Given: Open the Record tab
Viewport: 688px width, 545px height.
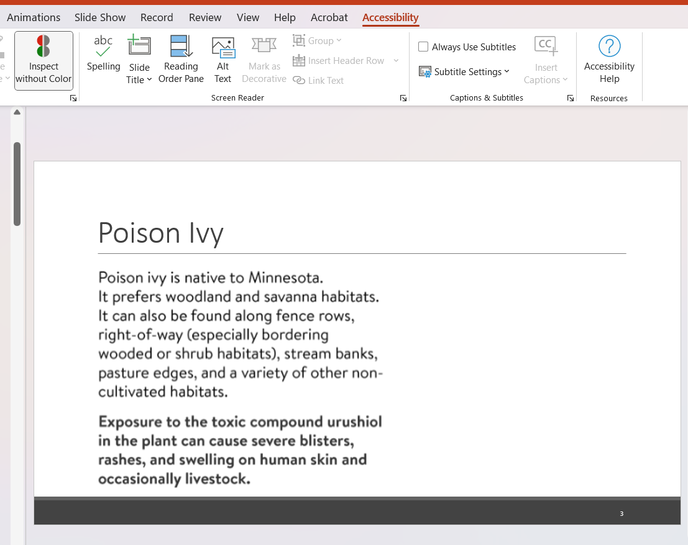Looking at the screenshot, I should [x=157, y=17].
